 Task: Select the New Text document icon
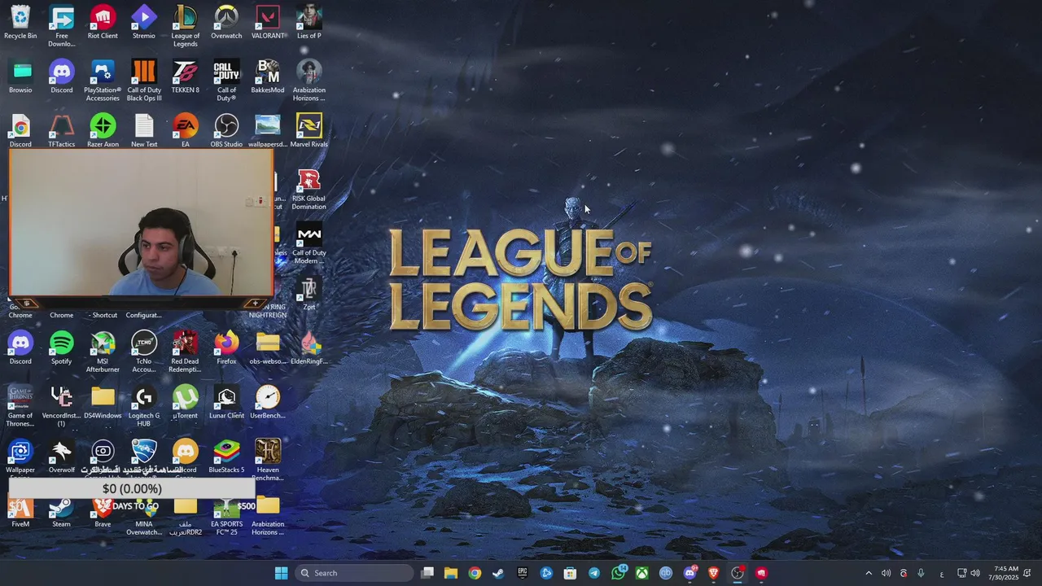[144, 130]
